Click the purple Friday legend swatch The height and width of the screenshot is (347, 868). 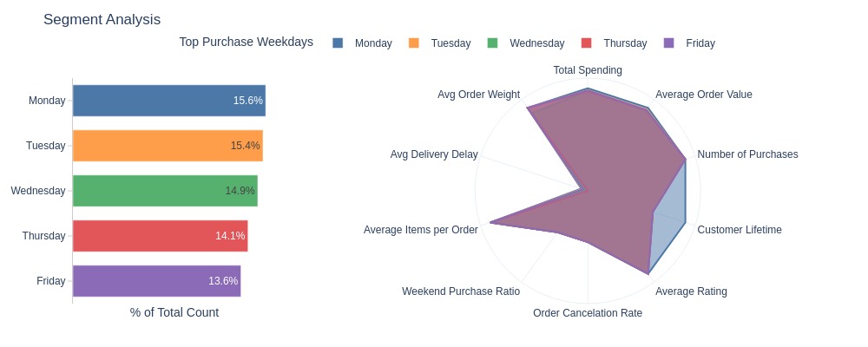point(668,43)
